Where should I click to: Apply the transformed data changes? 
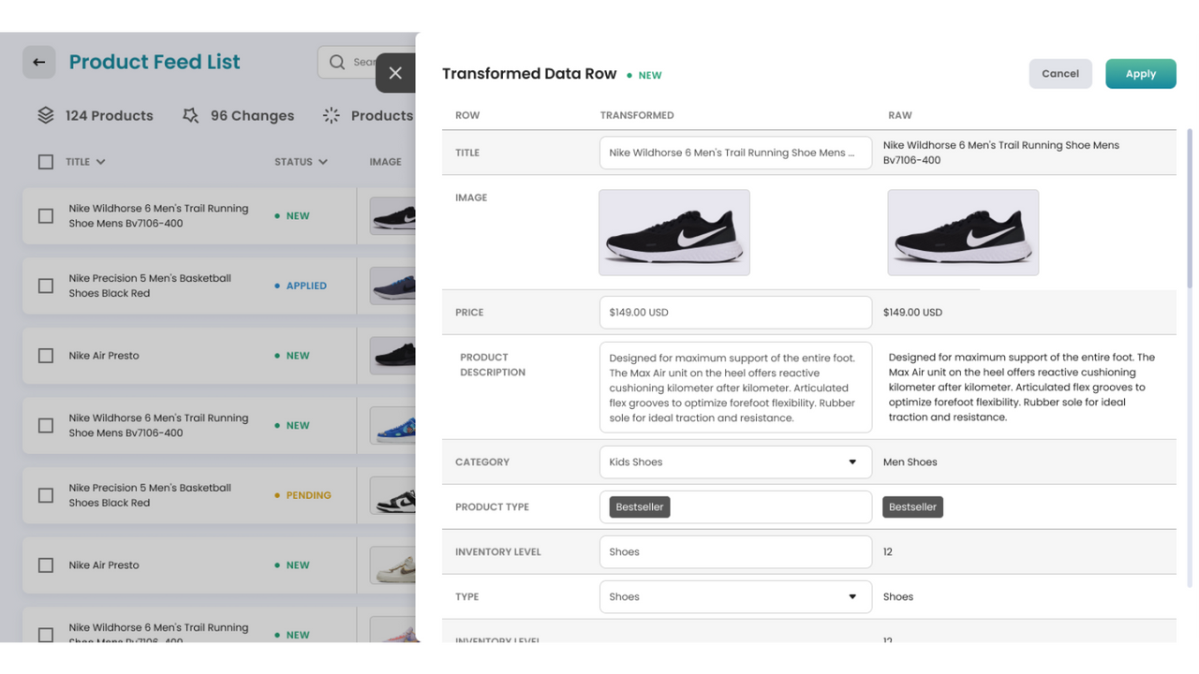pyautogui.click(x=1140, y=74)
